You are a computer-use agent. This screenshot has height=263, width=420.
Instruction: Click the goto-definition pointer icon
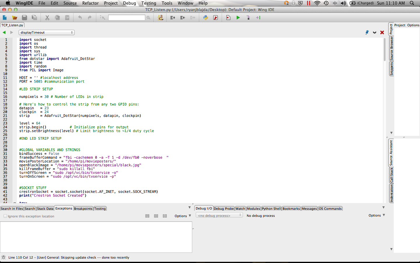click(x=102, y=18)
